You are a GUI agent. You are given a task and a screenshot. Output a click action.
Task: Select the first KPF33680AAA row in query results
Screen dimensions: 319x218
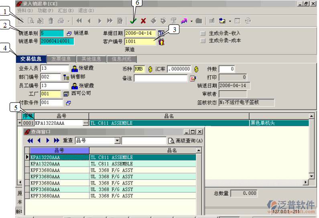59,170
